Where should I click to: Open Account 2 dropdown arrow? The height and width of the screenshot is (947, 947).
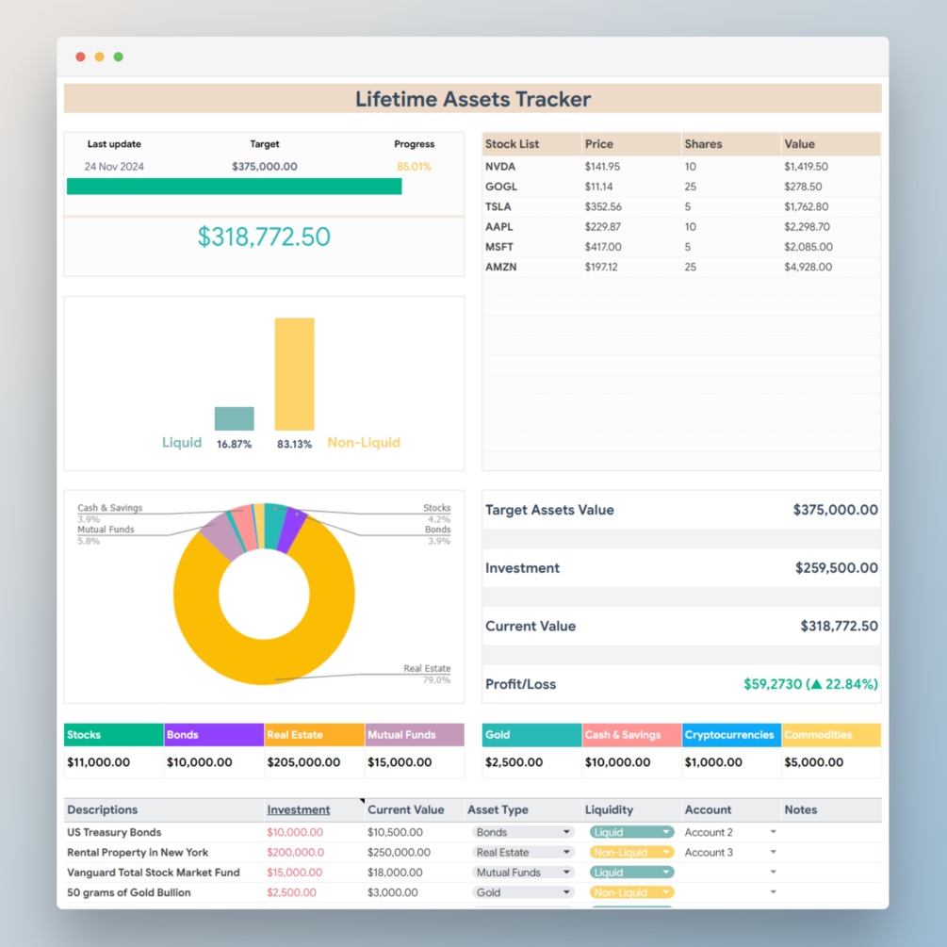(x=773, y=832)
